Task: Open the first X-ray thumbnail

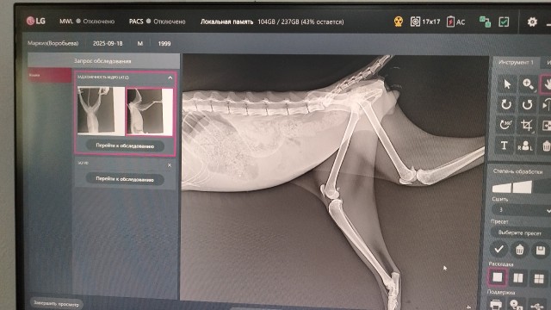Action: [x=102, y=110]
